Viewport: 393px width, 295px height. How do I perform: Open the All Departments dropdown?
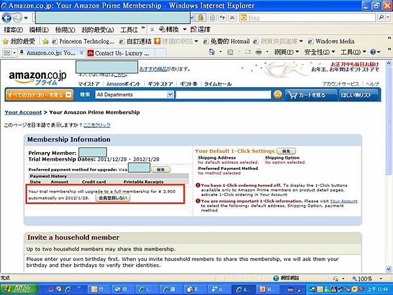tap(134, 94)
